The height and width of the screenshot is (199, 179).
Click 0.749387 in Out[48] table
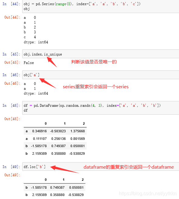tap(58, 146)
